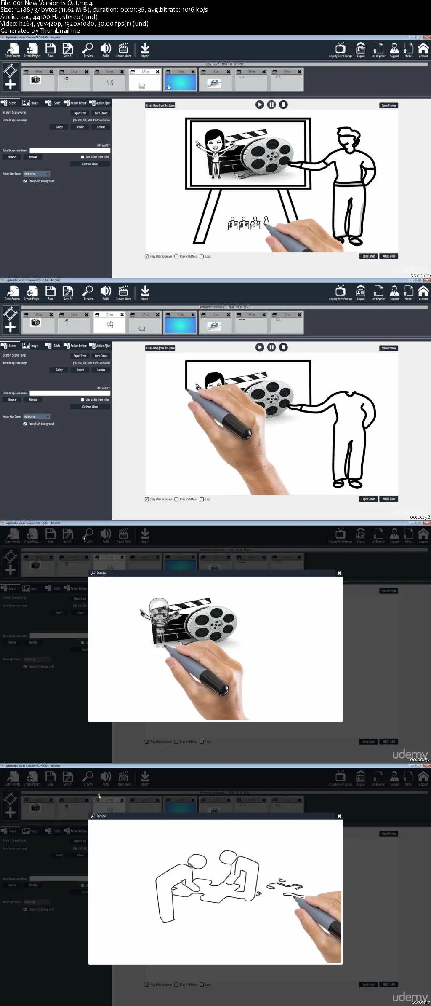
Task: Open the Support icon in the 00:00:20 frame
Action: pyautogui.click(x=394, y=50)
